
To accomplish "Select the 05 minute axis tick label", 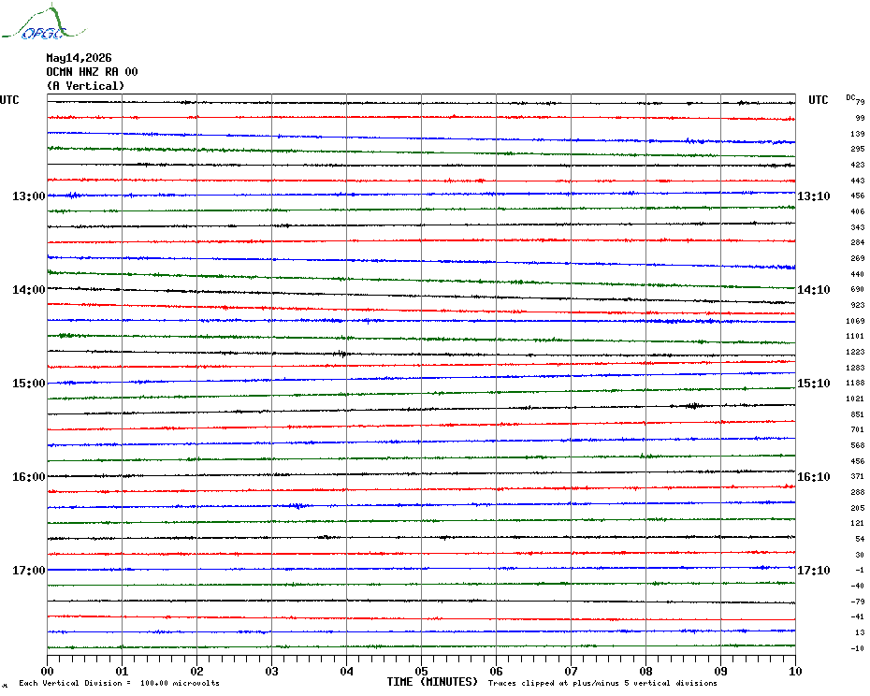I will (x=421, y=672).
